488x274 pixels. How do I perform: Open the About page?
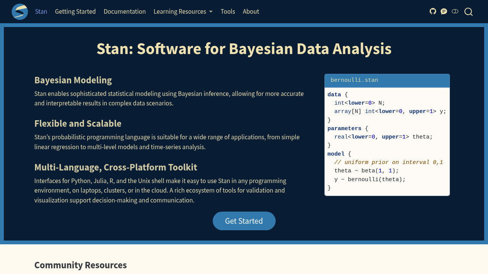click(251, 11)
